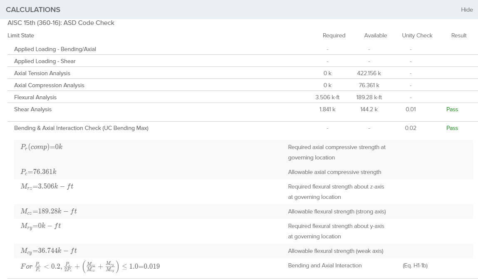Image resolution: width=478 pixels, height=279 pixels.
Task: Click the Eq. H1-1b reference
Action: point(415,265)
